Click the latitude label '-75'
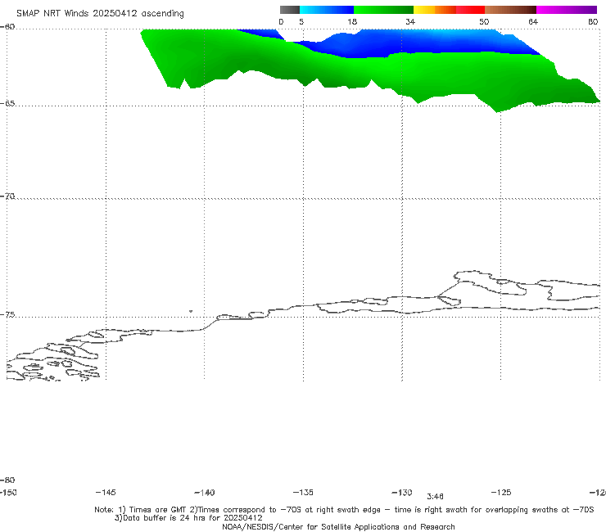 click(7, 315)
